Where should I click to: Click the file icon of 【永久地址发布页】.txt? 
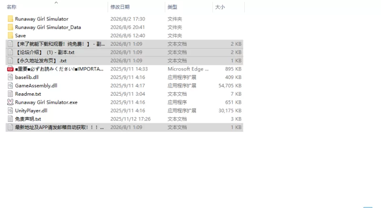click(x=10, y=60)
